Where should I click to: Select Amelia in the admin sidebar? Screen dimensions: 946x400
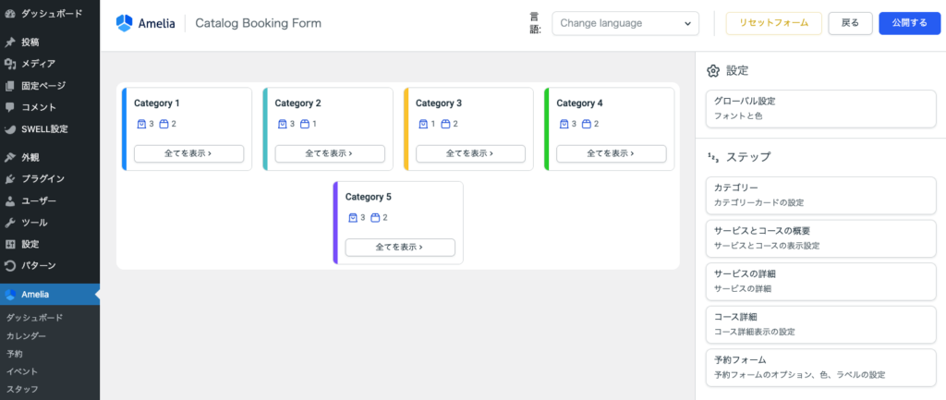point(35,295)
